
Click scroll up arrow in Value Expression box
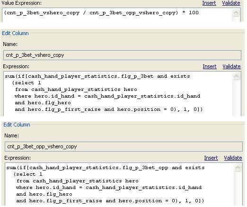click(x=236, y=12)
